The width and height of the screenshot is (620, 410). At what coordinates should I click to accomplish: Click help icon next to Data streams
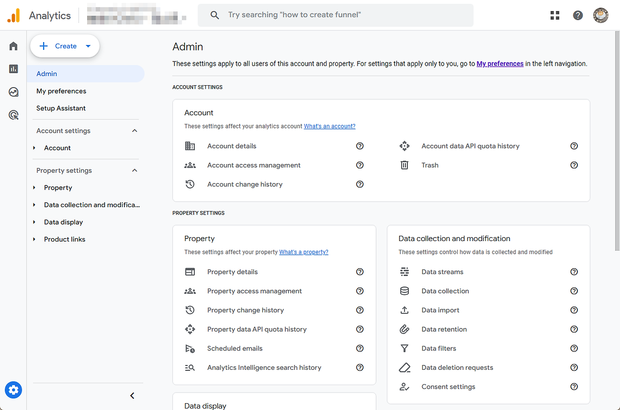[574, 272]
